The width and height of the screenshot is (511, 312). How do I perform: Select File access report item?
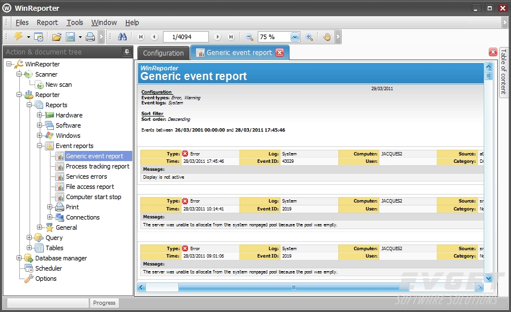[90, 187]
